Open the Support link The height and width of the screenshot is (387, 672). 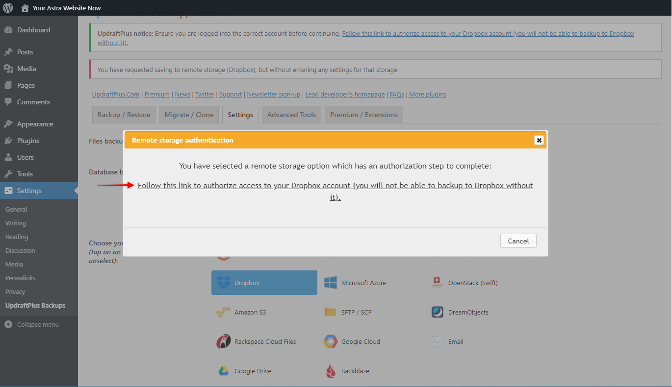coord(231,94)
